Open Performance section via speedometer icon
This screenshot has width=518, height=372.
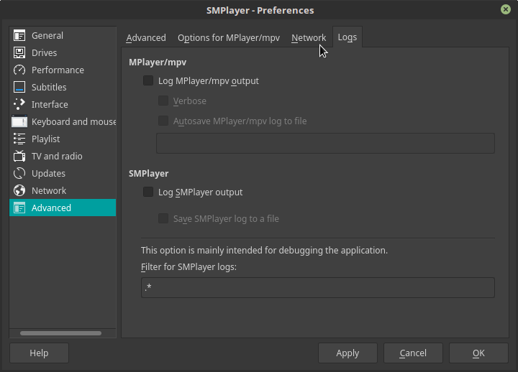coord(19,70)
